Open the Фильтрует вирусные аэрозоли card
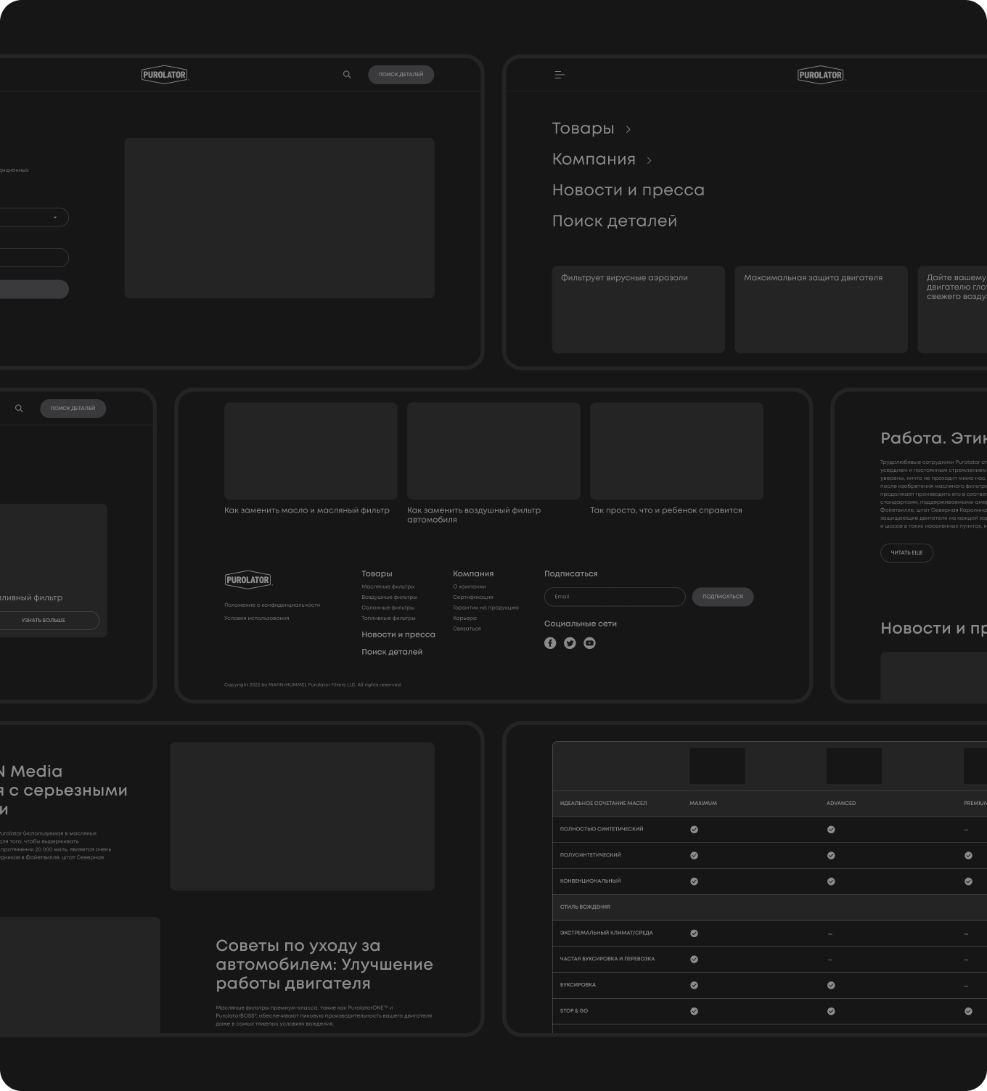 coord(639,309)
